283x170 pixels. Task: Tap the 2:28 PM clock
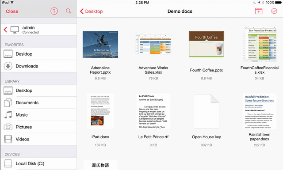tap(142, 3)
